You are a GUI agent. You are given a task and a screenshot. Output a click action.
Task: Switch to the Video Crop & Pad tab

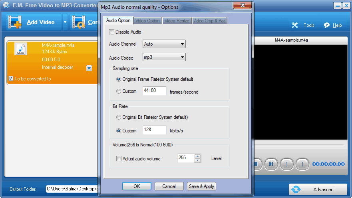209,21
